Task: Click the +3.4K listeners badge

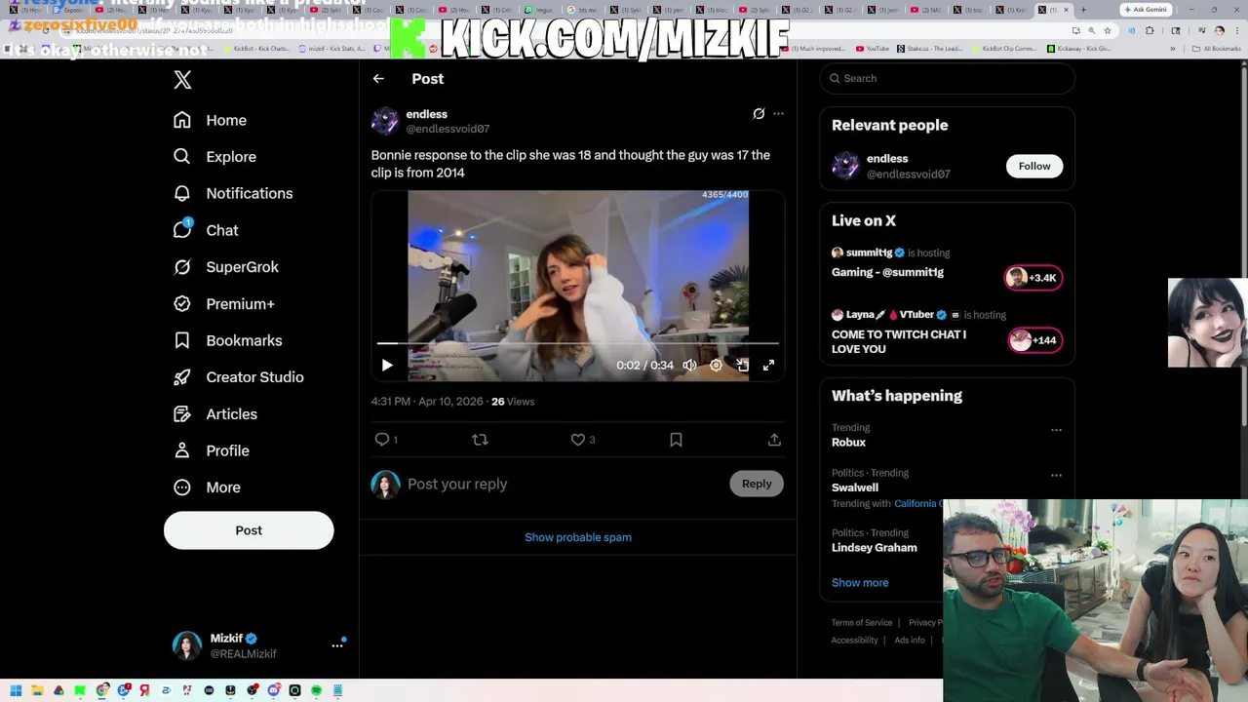Action: (1034, 278)
